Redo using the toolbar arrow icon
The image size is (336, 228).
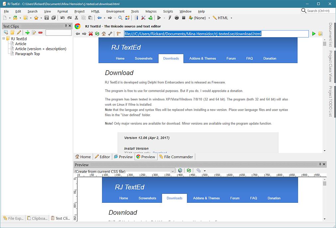pos(69,18)
